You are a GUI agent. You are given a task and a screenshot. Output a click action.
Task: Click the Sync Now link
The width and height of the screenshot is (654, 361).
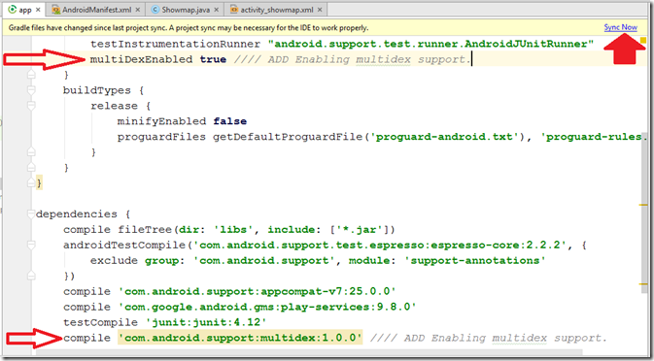(x=621, y=27)
